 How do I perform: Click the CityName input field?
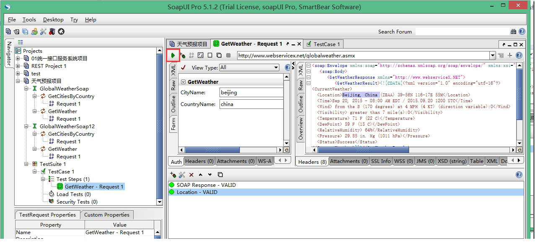point(251,93)
